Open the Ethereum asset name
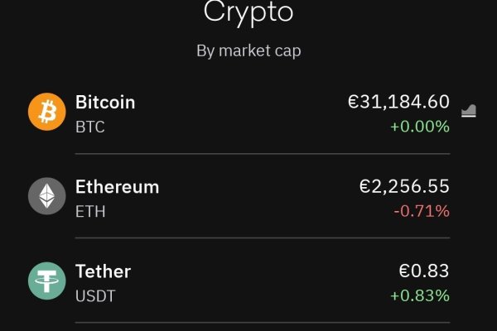The height and width of the screenshot is (331, 497). 117,187
